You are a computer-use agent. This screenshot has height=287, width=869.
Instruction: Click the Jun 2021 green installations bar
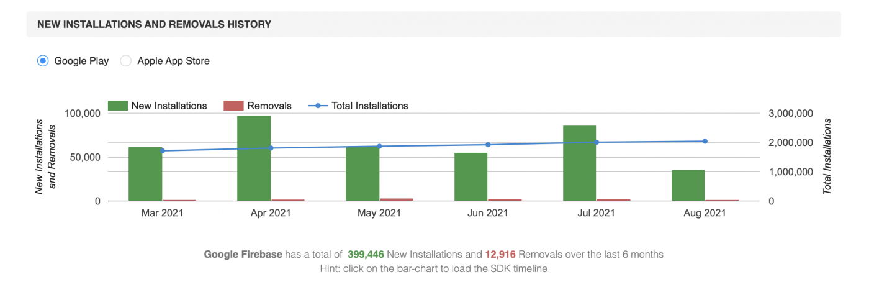(x=471, y=177)
